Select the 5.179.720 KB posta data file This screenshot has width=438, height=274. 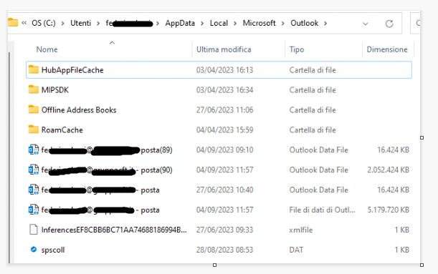(219, 210)
